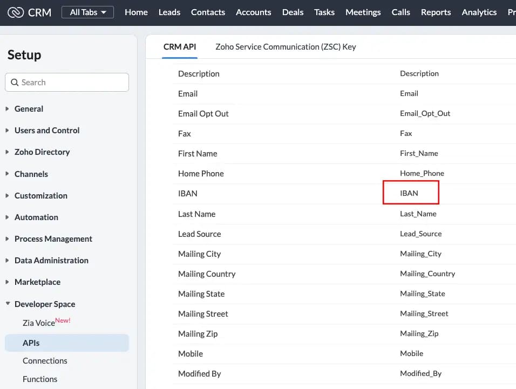Click the Mailing_Country API name
Image resolution: width=516 pixels, height=389 pixels.
click(x=427, y=274)
